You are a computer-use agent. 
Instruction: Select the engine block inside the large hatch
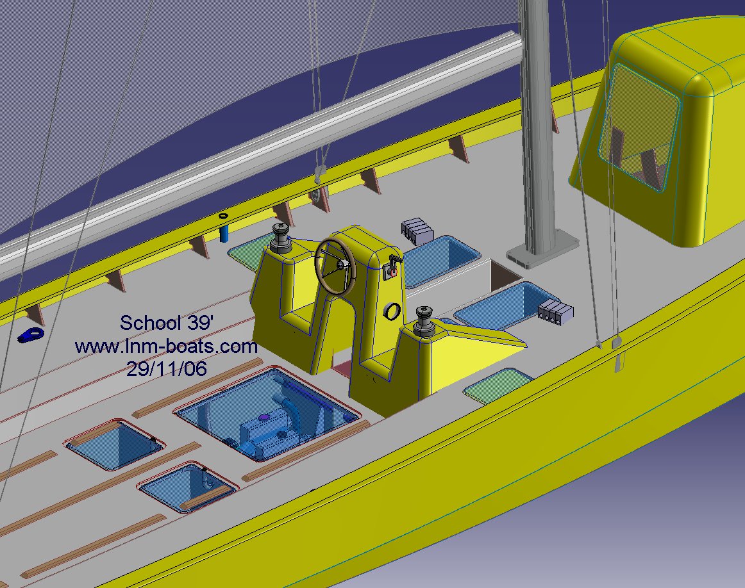coord(271,432)
